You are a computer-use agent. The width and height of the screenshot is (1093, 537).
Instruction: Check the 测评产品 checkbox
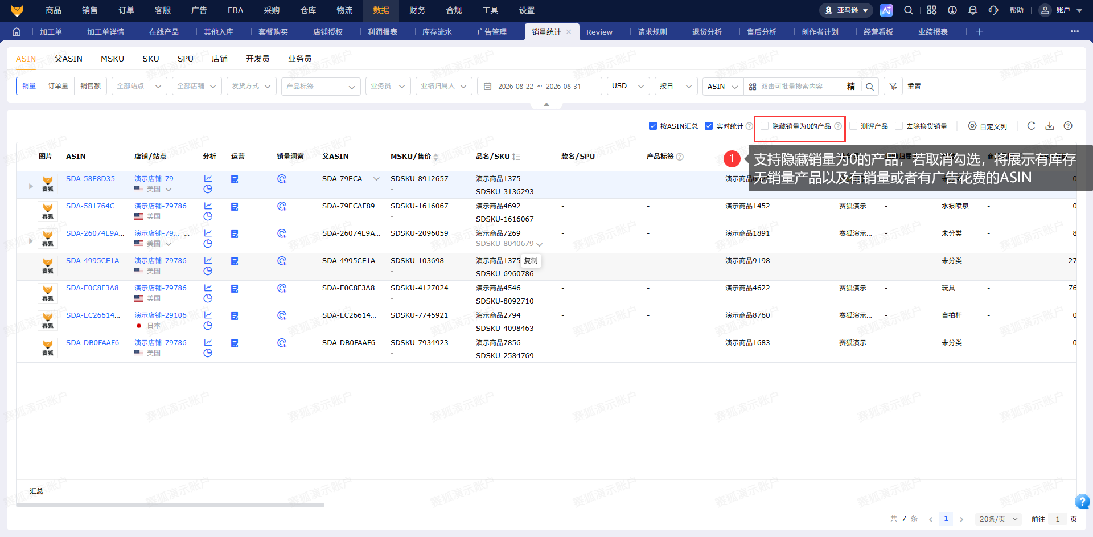coord(853,126)
